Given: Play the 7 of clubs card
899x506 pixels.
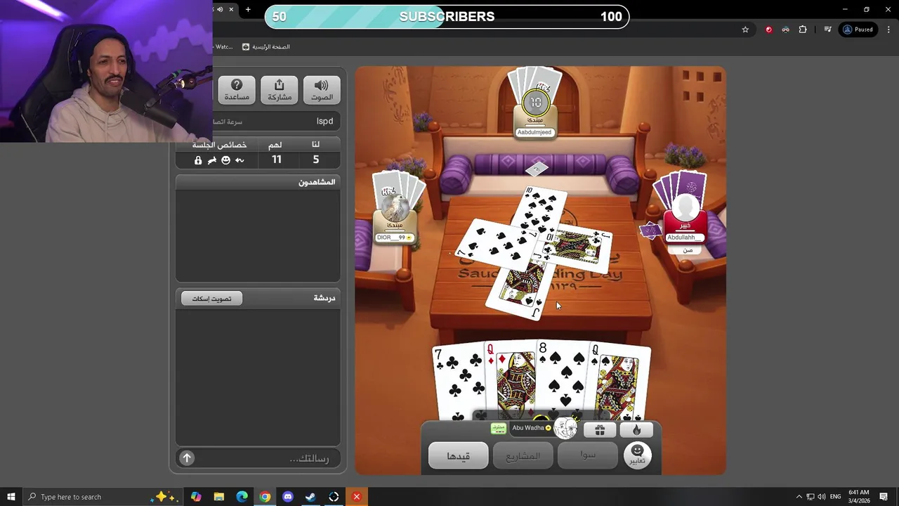Looking at the screenshot, I should pyautogui.click(x=458, y=383).
